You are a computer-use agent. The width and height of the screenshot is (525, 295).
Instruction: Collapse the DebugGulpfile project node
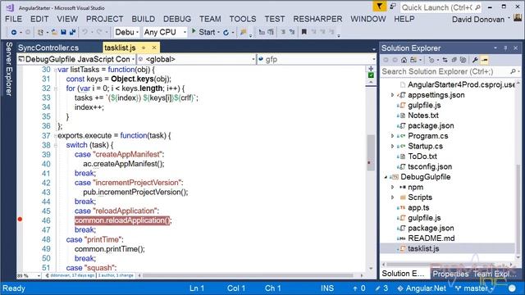pos(386,177)
